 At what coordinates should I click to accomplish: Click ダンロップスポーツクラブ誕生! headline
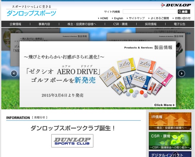73,128
